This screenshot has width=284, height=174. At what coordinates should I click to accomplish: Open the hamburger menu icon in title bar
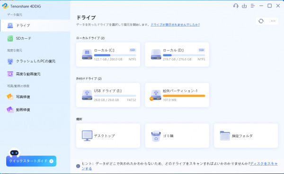tap(252, 6)
